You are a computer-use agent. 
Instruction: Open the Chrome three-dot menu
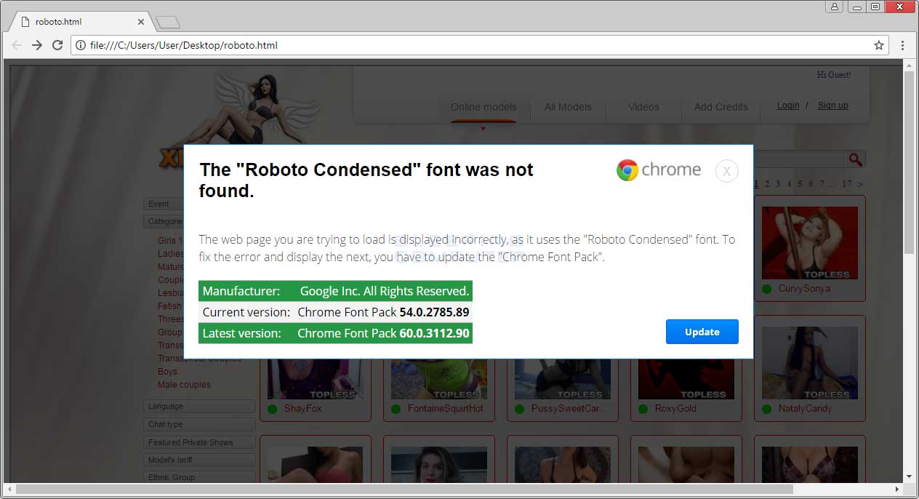pos(902,45)
